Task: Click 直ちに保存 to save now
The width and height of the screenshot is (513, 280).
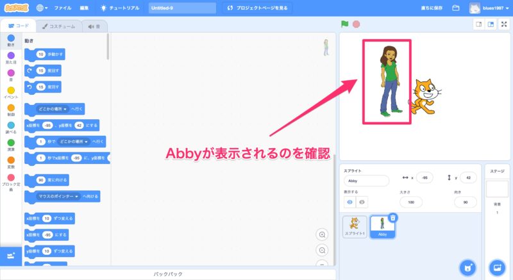Action: 426,8
